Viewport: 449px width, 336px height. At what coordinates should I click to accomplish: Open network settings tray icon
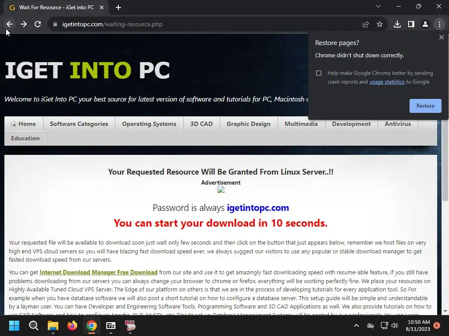click(x=384, y=325)
